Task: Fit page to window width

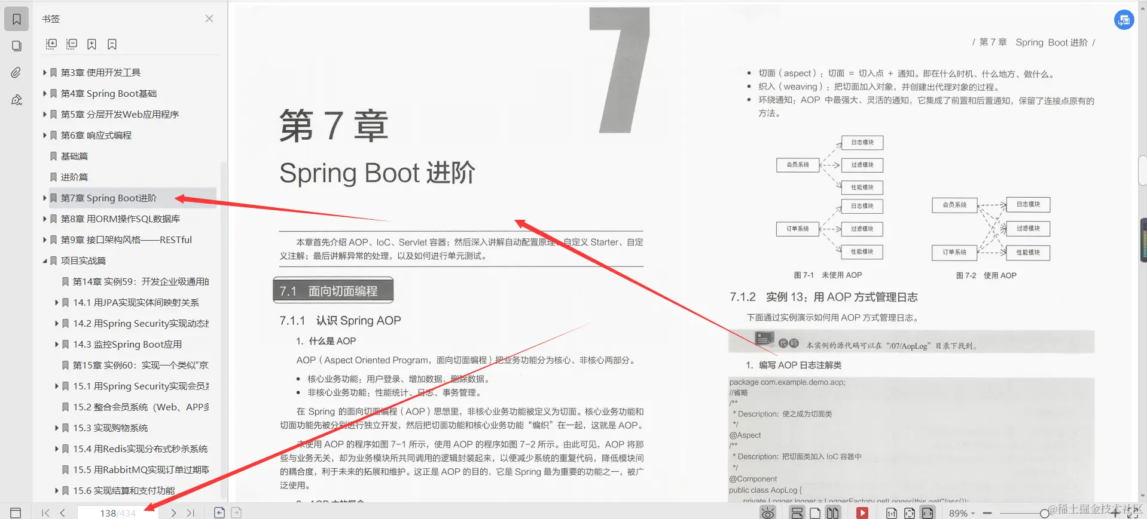Action: (x=927, y=513)
